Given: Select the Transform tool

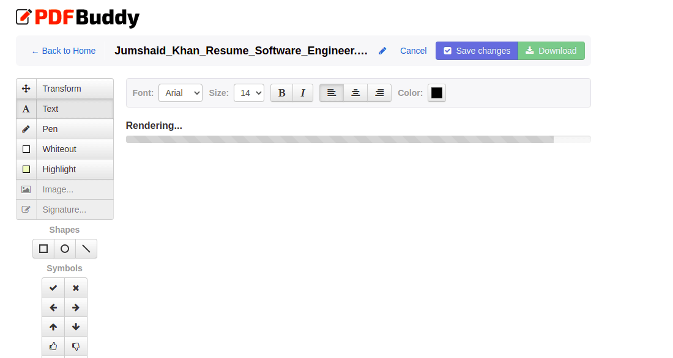Looking at the screenshot, I should pos(65,89).
